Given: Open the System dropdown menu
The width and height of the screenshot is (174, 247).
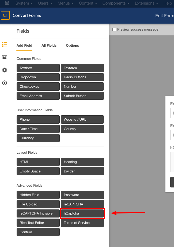Looking at the screenshot, I should click(24, 3).
